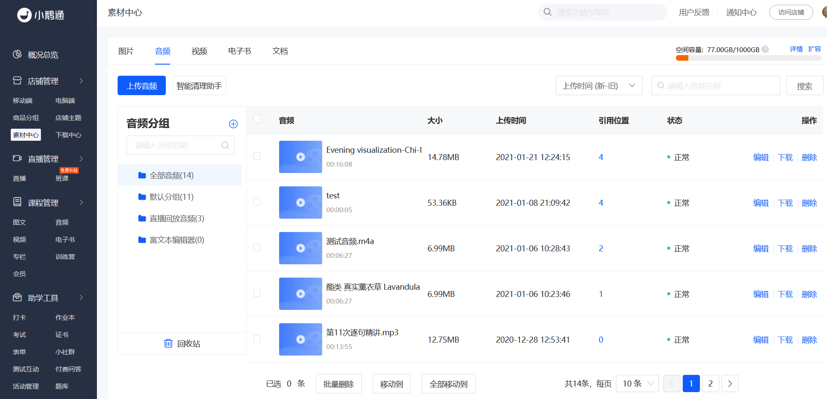Switch to the 文档 tab
The width and height of the screenshot is (827, 399).
pyautogui.click(x=280, y=51)
